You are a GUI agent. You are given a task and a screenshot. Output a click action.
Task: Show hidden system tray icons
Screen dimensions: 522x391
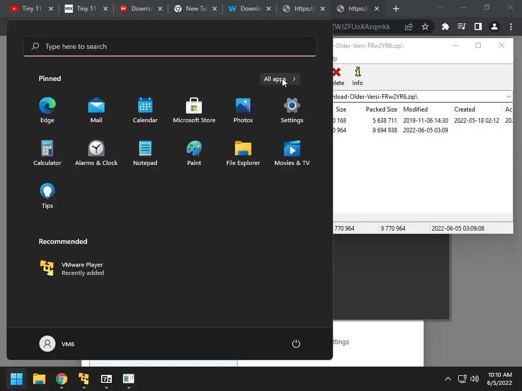coord(448,379)
